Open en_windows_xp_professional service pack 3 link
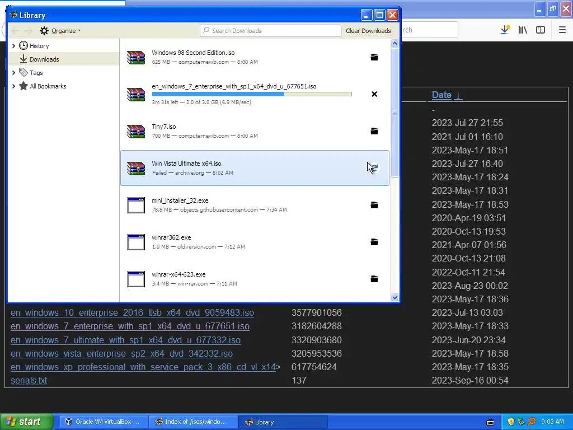This screenshot has height=430, width=573. tap(143, 367)
